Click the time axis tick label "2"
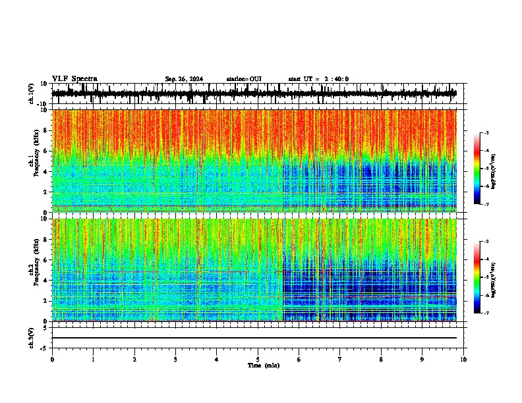This screenshot has width=522, height=403. click(x=134, y=360)
